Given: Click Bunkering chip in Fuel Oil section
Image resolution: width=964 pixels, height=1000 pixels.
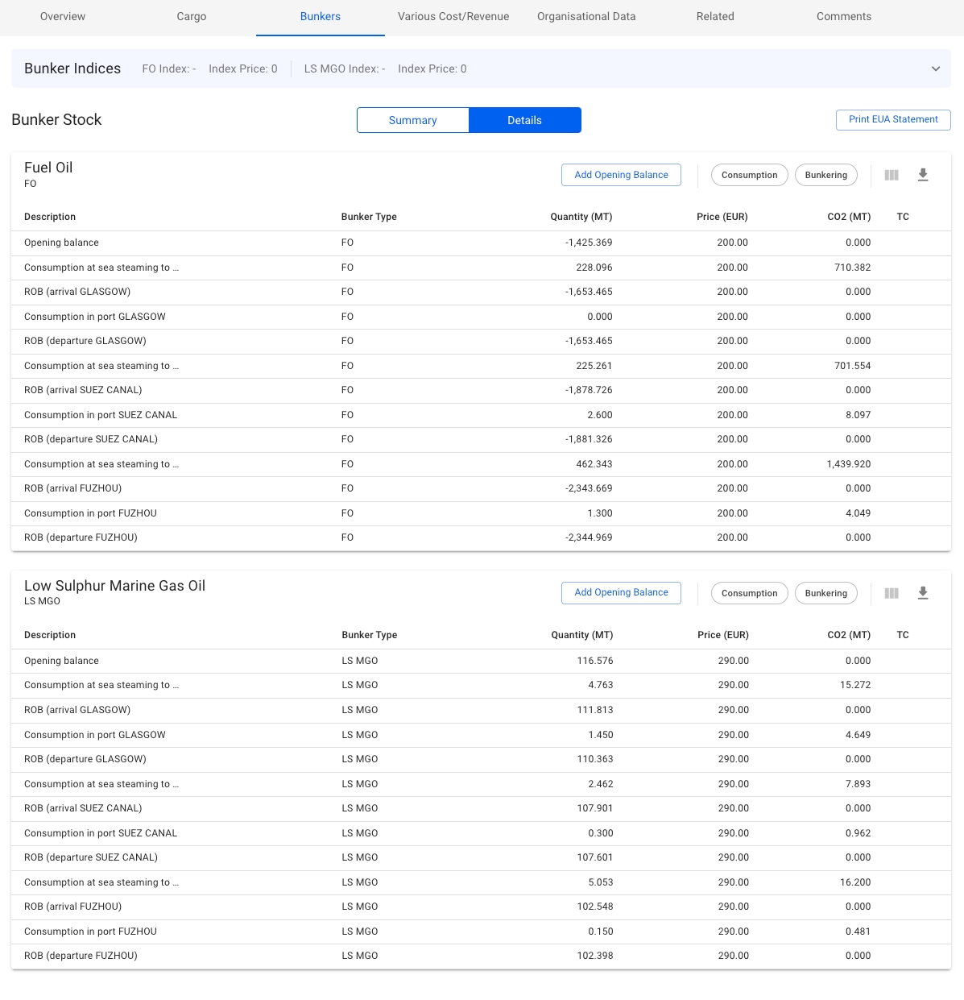Looking at the screenshot, I should pos(825,175).
